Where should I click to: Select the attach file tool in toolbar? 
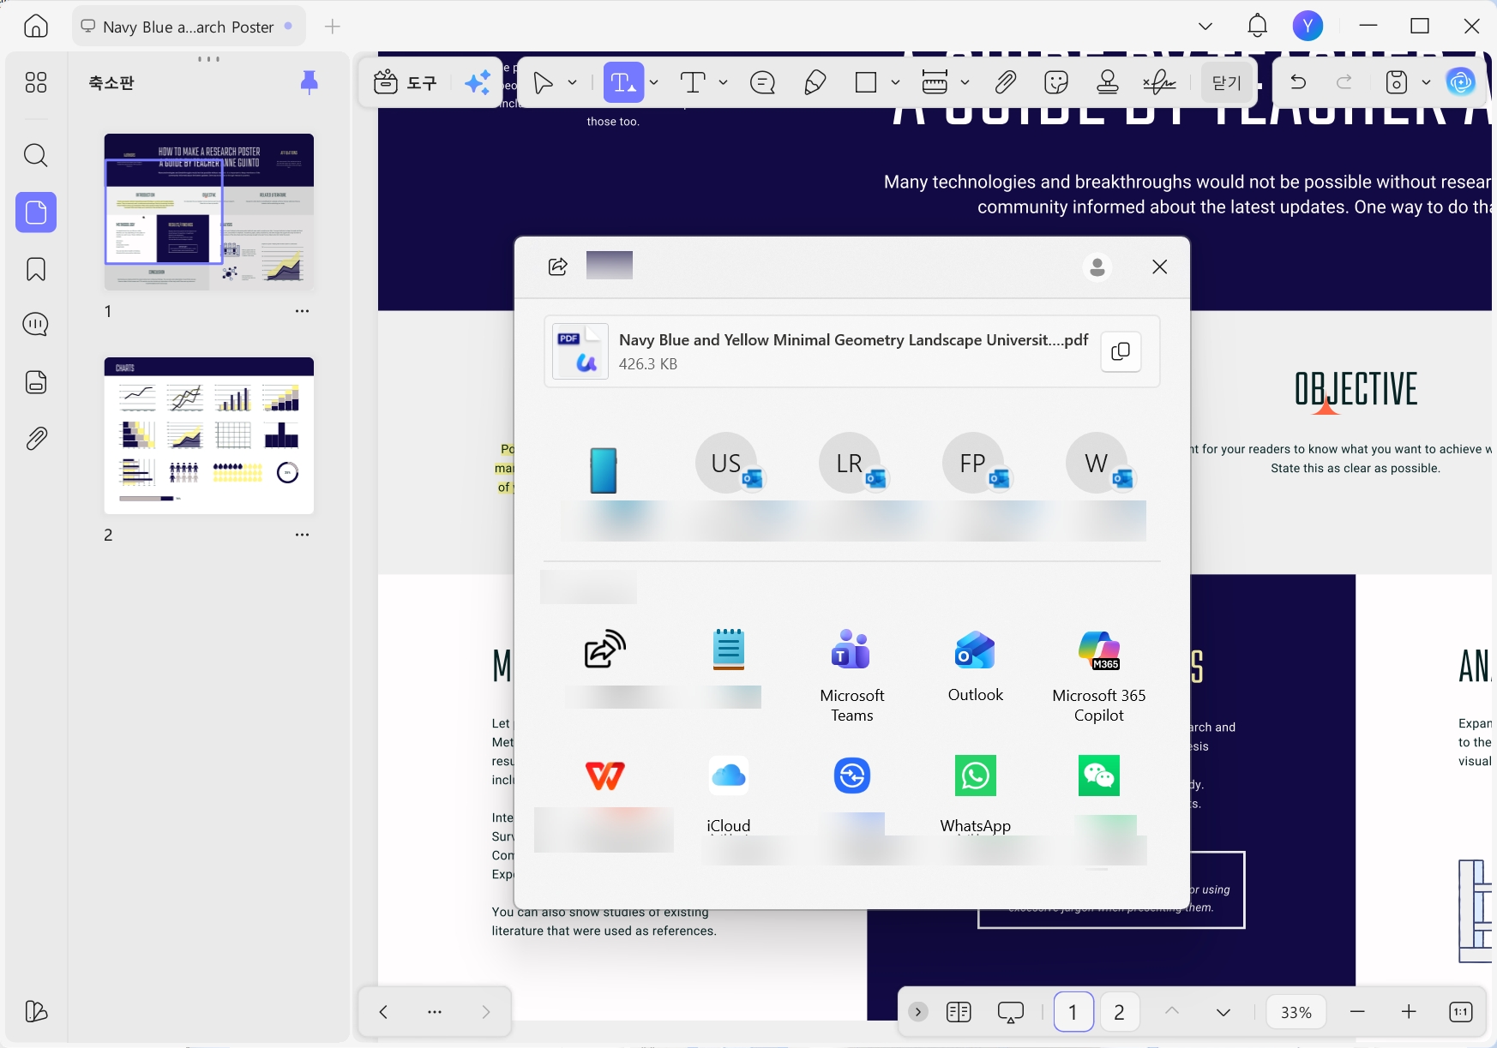point(1005,82)
